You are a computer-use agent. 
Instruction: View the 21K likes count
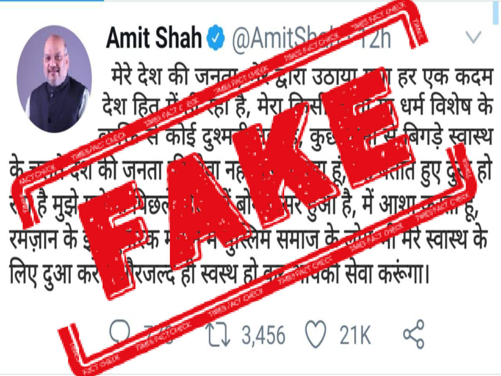point(355,335)
